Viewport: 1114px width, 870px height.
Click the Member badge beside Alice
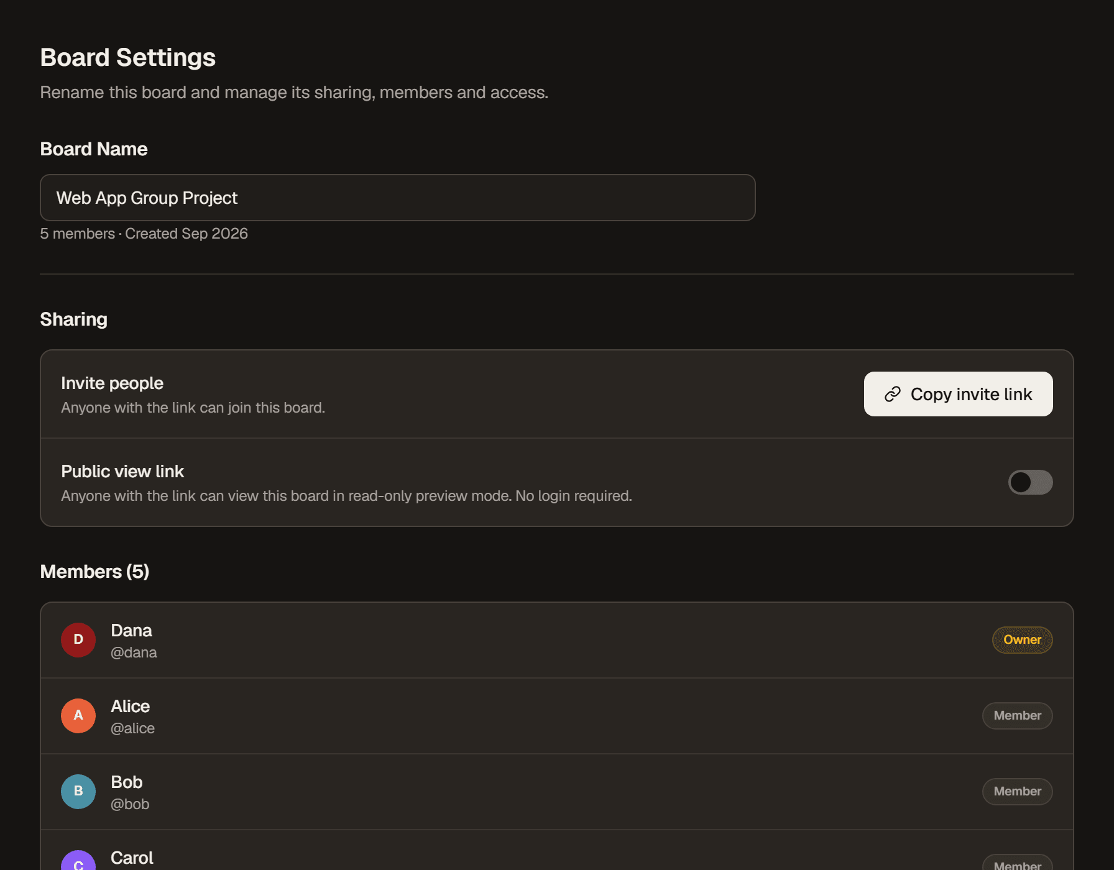click(1017, 716)
